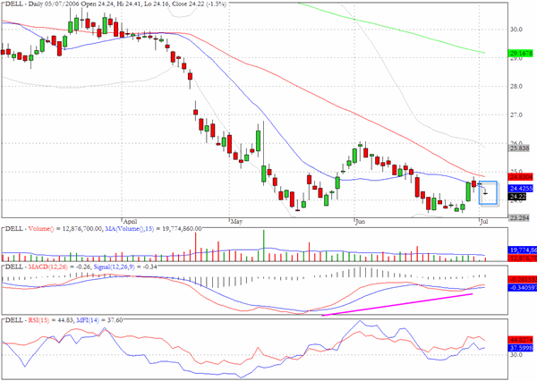This screenshot has height=381, width=537.
Task: Select the gray 23.284 lower band tag
Action: pos(519,217)
